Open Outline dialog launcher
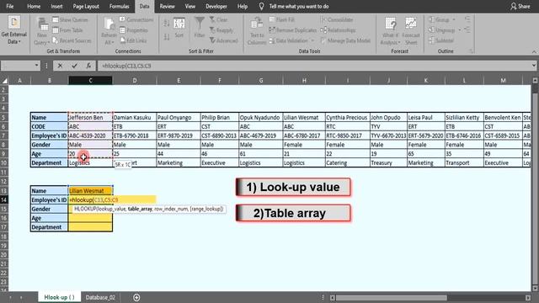This screenshot has width=539, height=303. 472,51
